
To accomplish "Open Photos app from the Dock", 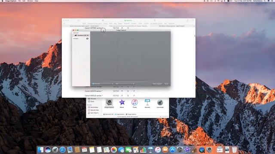I will pyautogui.click(x=114, y=150).
